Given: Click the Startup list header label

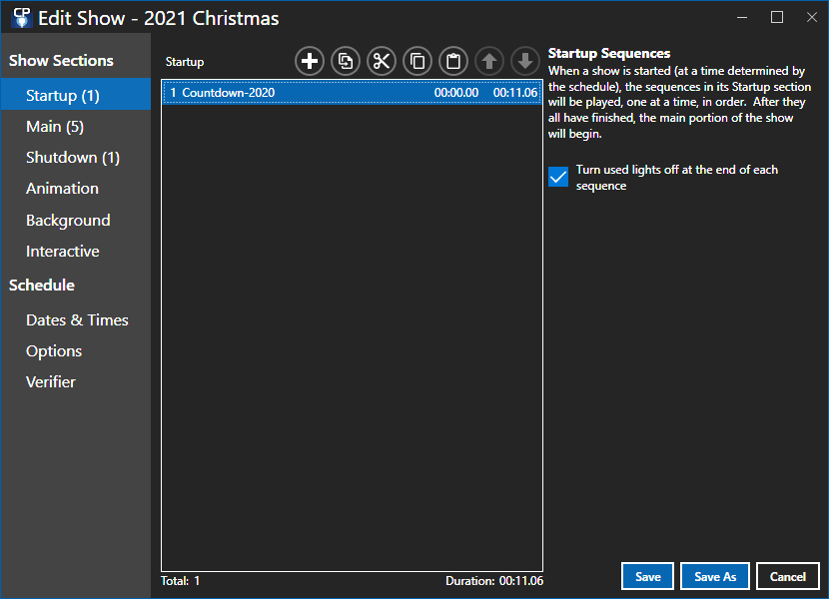Looking at the screenshot, I should point(185,62).
